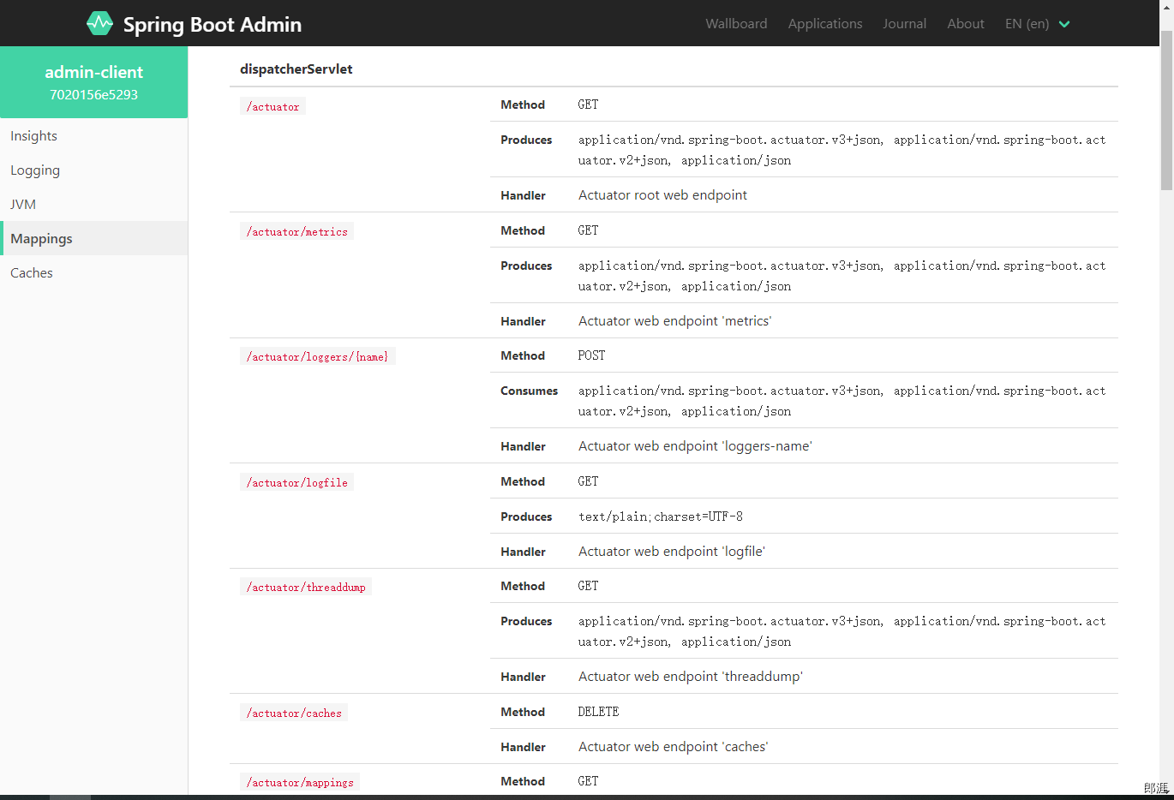The width and height of the screenshot is (1174, 800).
Task: Go to Applications in top navigation
Action: [825, 24]
